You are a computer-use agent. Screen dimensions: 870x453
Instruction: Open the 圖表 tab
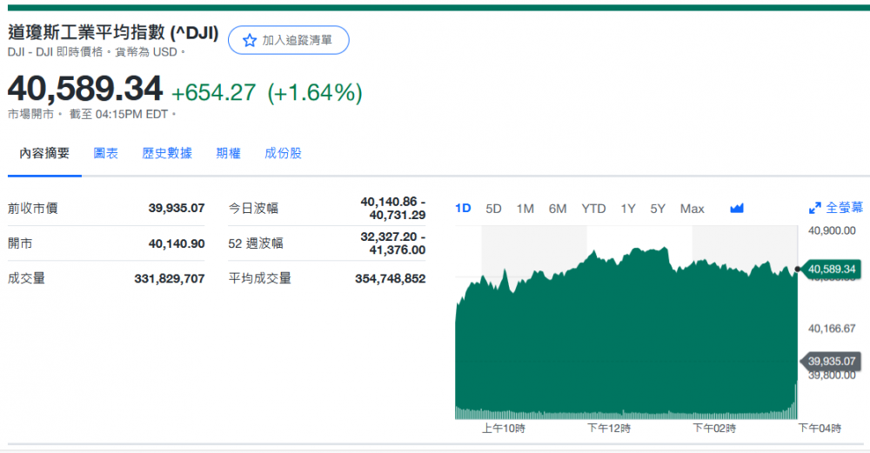[106, 153]
